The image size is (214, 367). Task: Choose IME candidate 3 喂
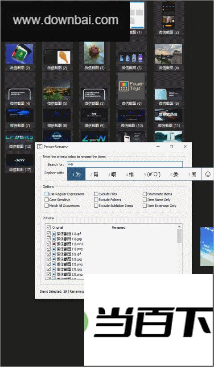tap(112, 175)
